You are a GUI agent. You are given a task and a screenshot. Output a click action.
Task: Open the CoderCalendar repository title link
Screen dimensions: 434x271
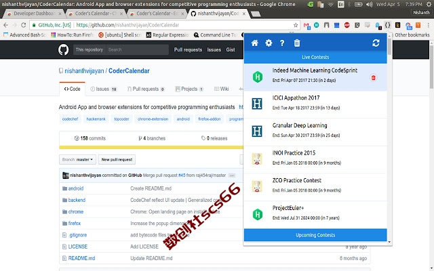(129, 71)
